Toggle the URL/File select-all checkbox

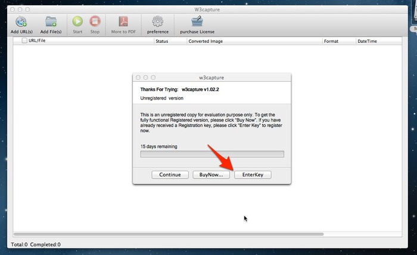[x=24, y=41]
